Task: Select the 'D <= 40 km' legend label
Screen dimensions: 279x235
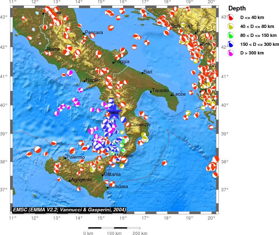Action: click(253, 17)
